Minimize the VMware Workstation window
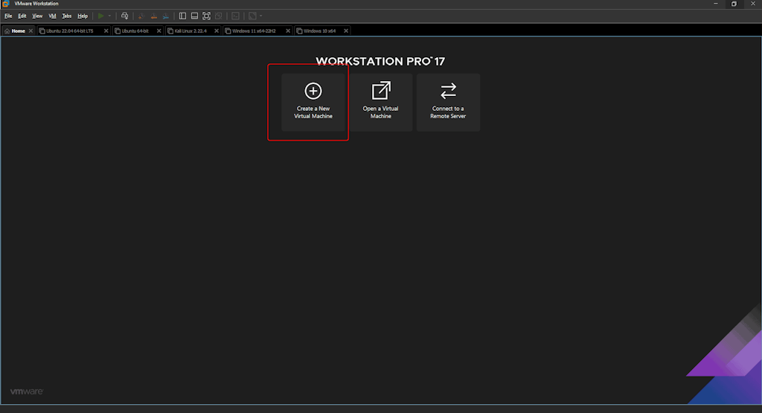 coord(715,4)
